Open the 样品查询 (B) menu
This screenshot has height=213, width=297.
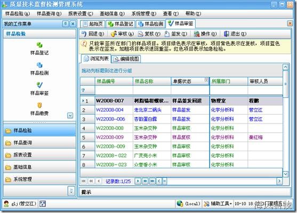pyautogui.click(x=49, y=14)
